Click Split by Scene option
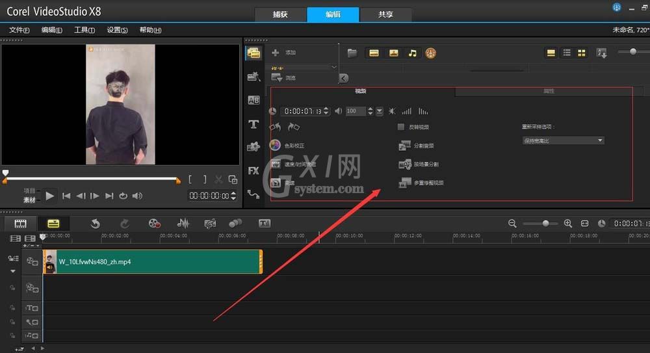 pos(418,164)
